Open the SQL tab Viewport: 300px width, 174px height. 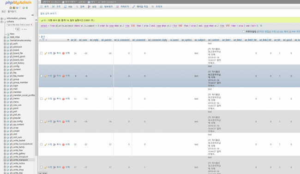pos(68,6)
